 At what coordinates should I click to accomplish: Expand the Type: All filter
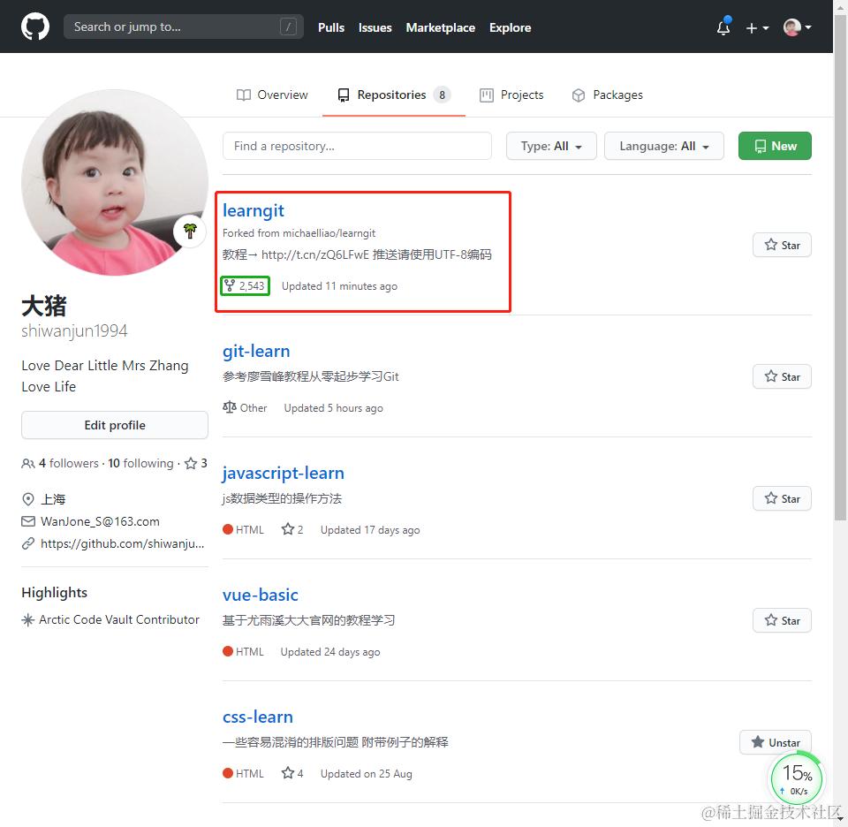551,146
